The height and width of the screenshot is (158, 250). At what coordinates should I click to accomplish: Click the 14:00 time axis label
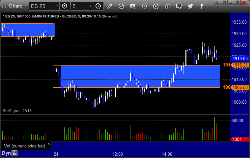coord(167,154)
